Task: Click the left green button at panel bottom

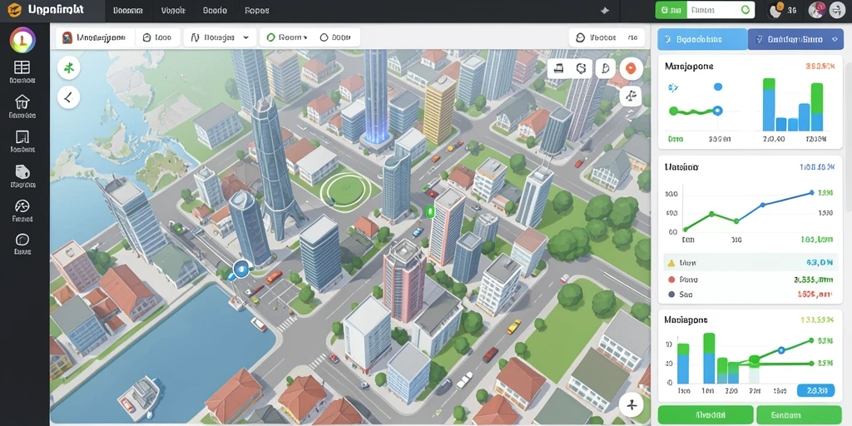Action: (705, 414)
